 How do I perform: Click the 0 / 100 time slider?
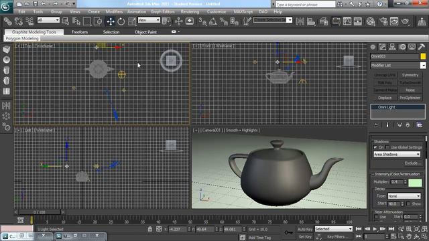[40, 212]
